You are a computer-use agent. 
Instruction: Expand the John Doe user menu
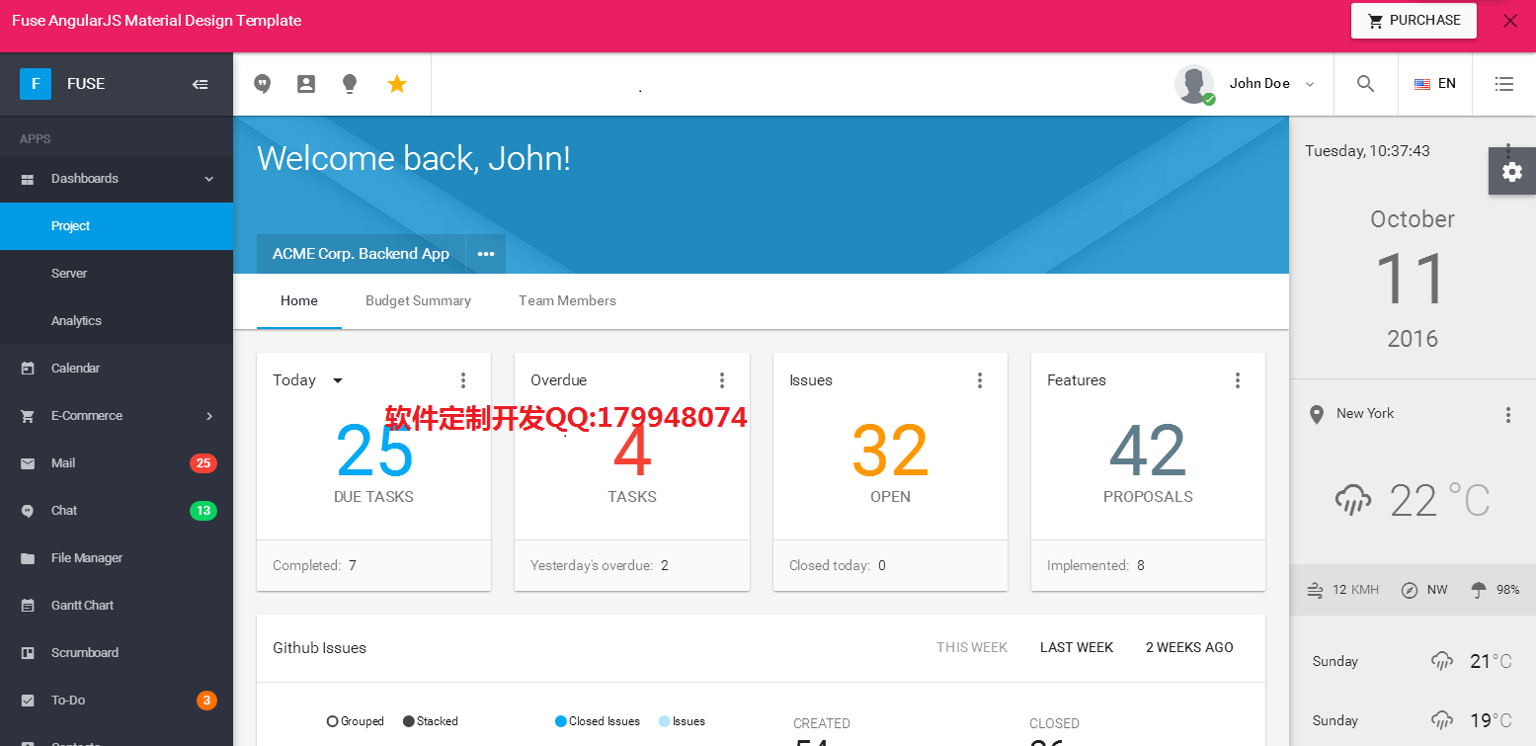(x=1247, y=84)
